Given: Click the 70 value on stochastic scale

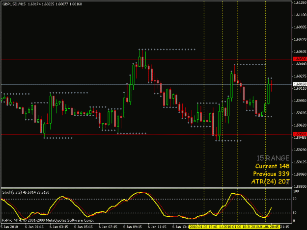Looking at the screenshot, I should [295, 199].
